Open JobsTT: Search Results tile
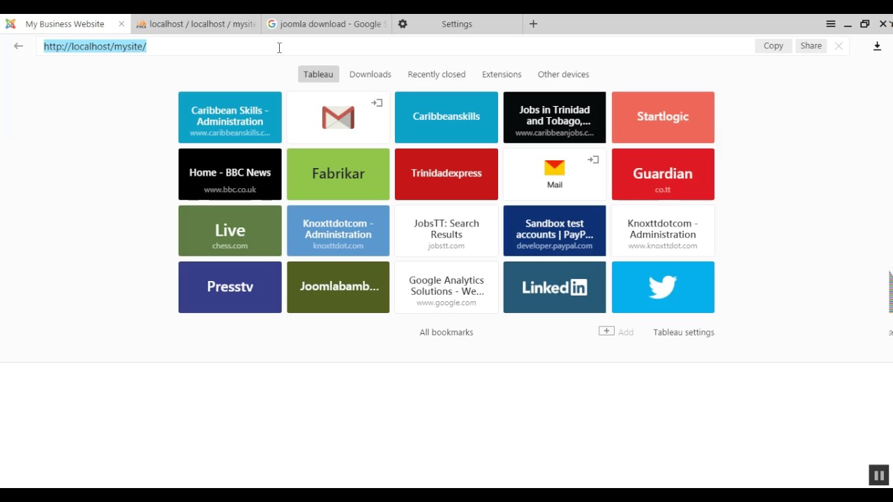 pyautogui.click(x=446, y=231)
